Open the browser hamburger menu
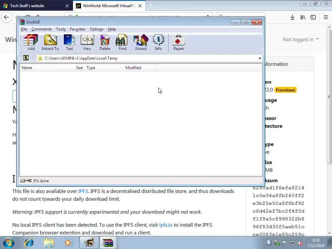332x249 pixels. click(326, 18)
